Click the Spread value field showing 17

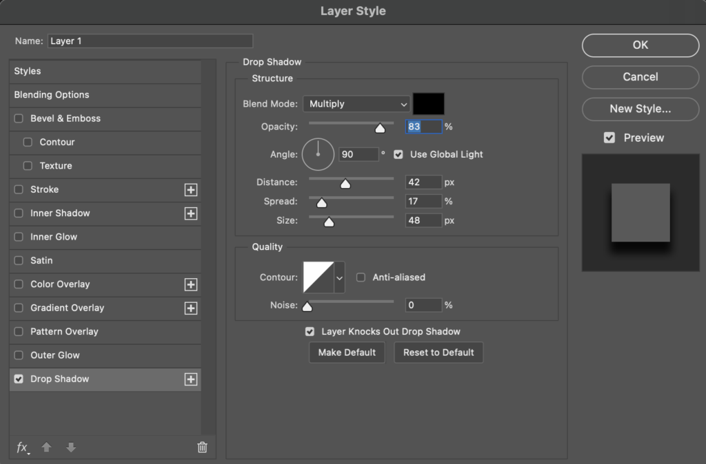coord(424,202)
